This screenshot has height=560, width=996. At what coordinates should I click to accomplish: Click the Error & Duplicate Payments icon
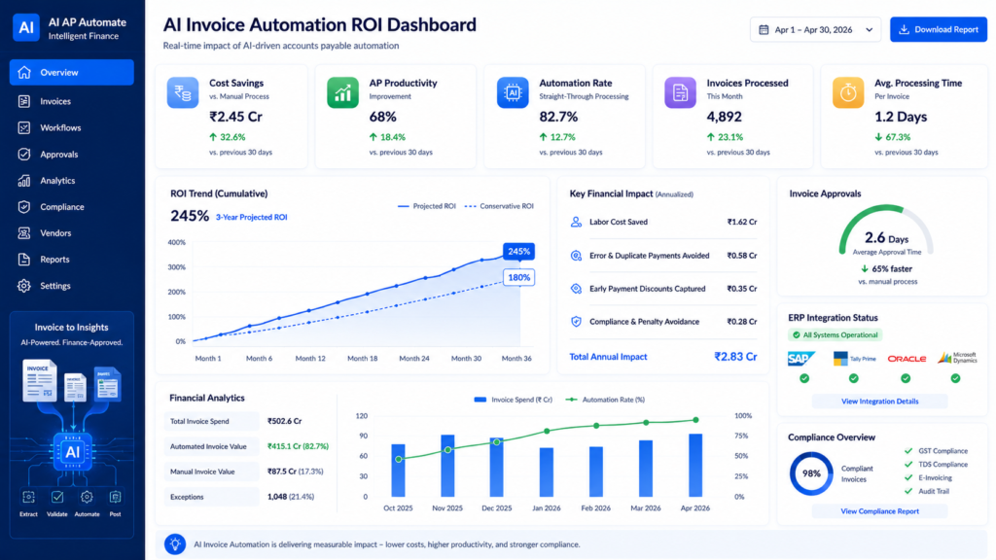click(x=576, y=256)
